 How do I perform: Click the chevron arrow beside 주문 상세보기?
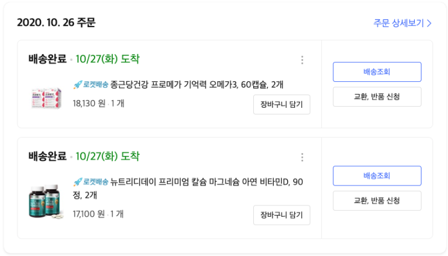point(429,23)
